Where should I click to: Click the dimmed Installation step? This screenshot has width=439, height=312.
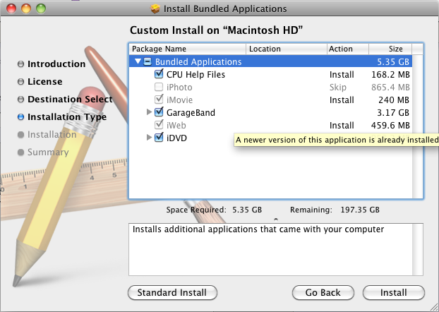point(52,135)
